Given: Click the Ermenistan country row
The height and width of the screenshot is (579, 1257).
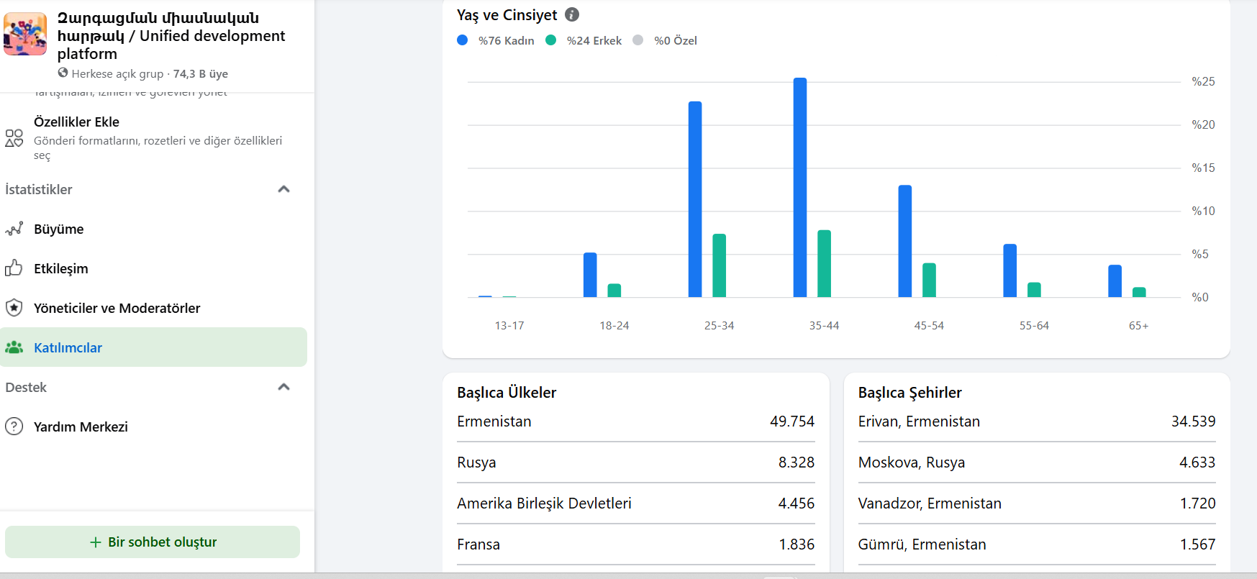Looking at the screenshot, I should click(x=636, y=421).
